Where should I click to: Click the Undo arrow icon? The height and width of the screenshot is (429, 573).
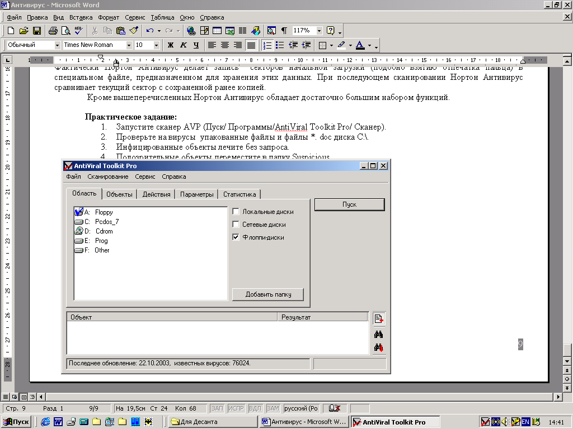pos(150,31)
